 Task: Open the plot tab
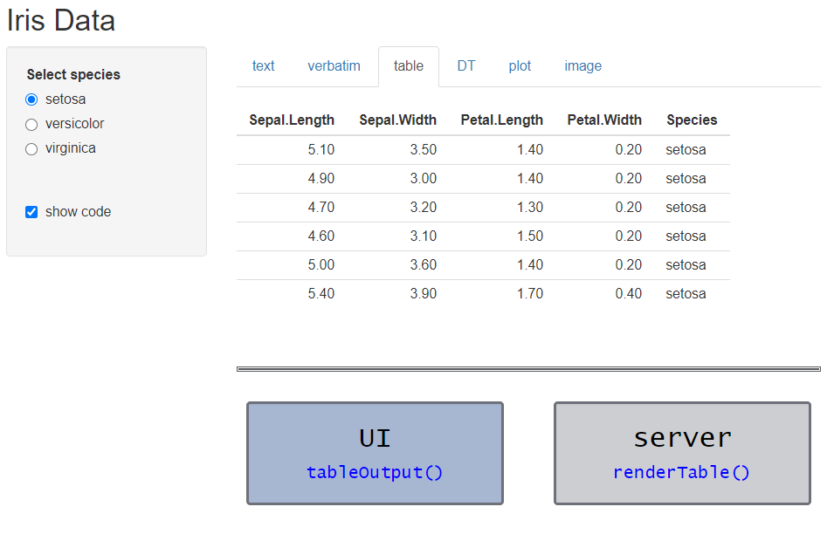520,66
